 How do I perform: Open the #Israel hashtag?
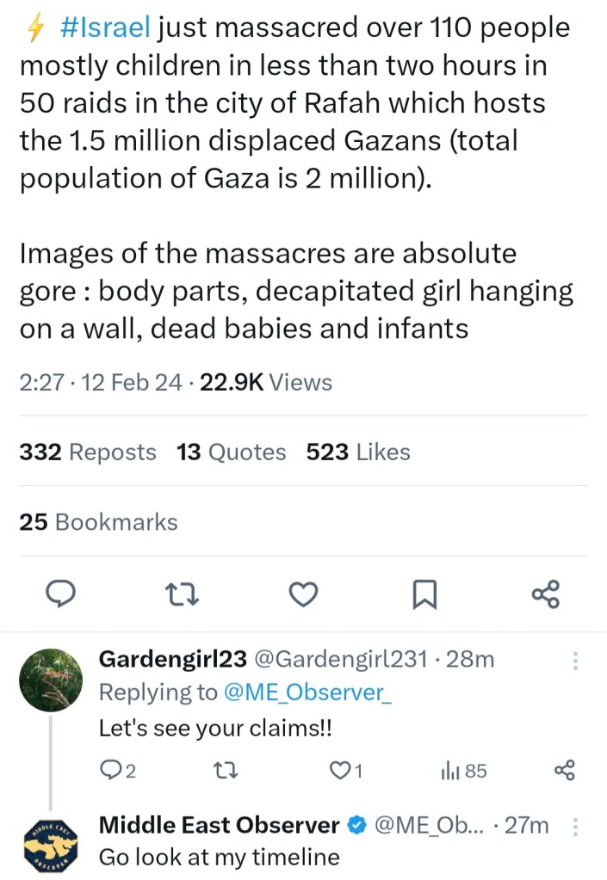point(107,28)
